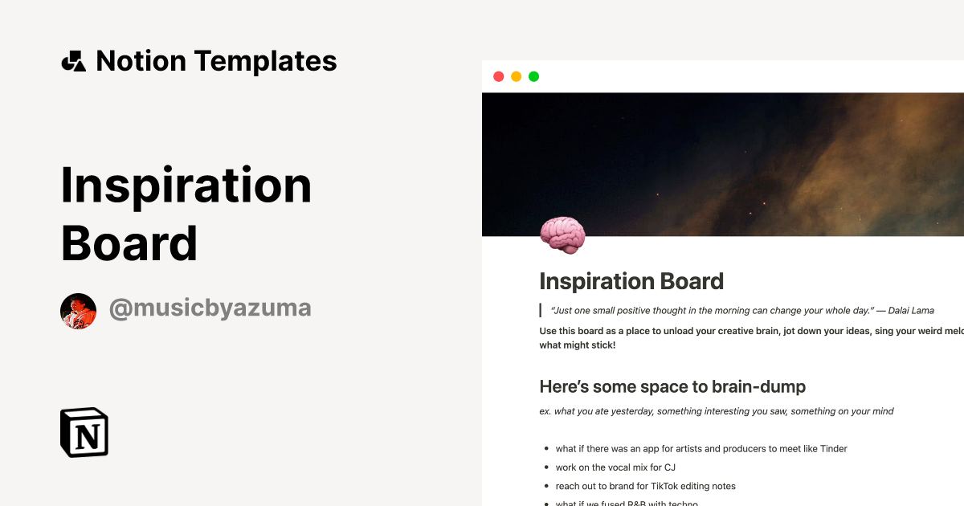
Task: Visit the @musicbyazuma profile link
Action: pyautogui.click(x=210, y=308)
